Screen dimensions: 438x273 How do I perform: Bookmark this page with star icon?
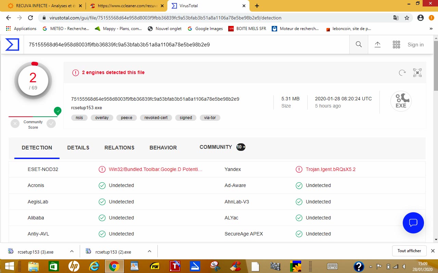click(407, 18)
